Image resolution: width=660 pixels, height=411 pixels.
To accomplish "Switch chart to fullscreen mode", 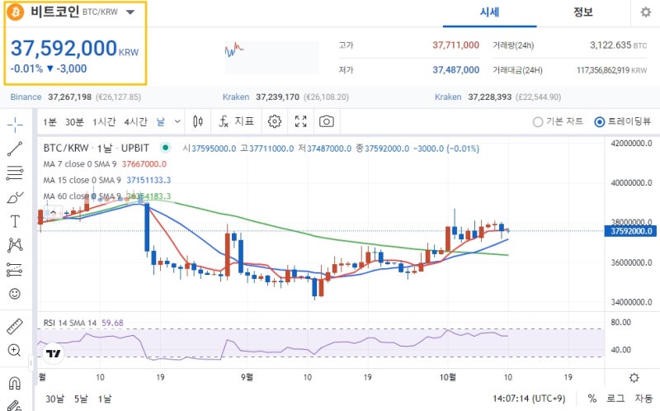I will 301,121.
